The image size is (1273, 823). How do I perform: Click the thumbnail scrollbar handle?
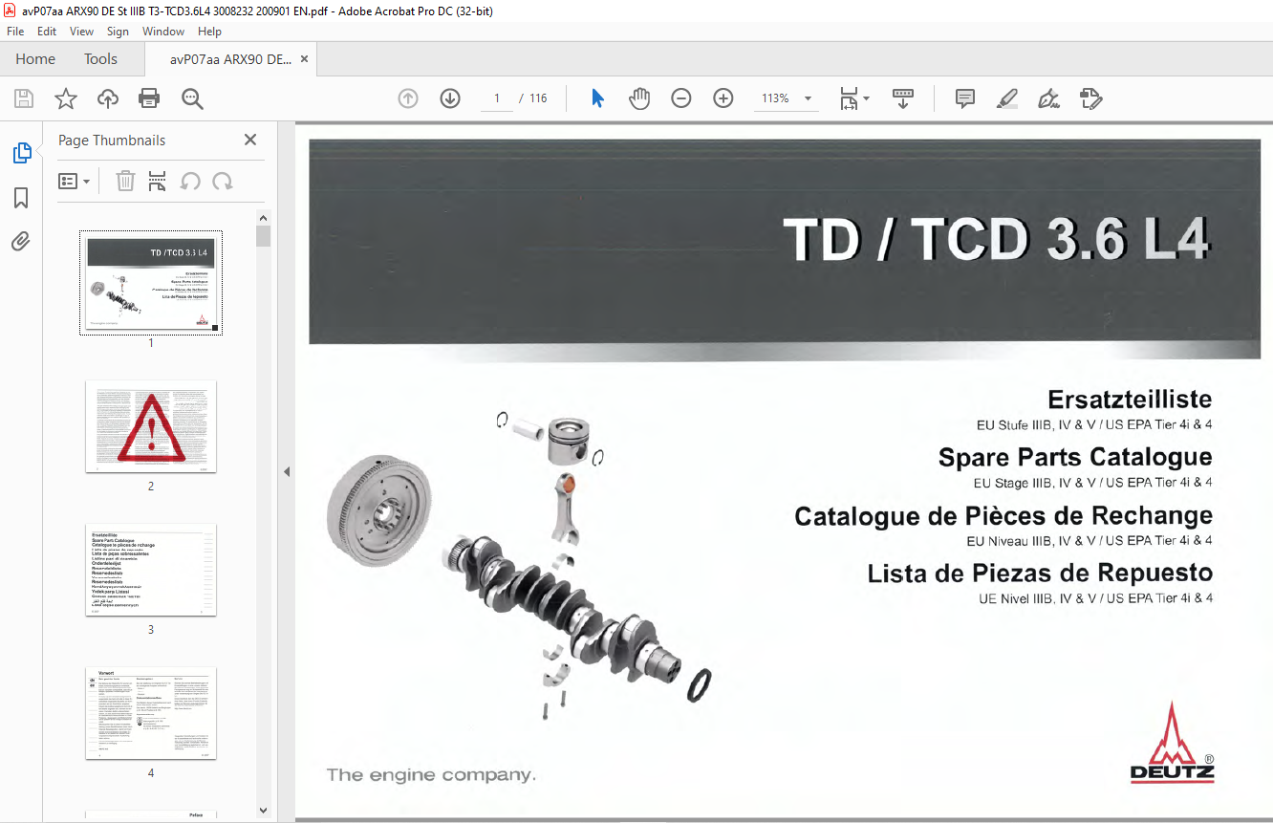[264, 236]
